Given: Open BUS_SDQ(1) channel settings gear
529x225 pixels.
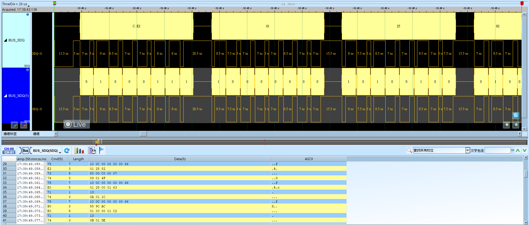Looking at the screenshot, I should [x=28, y=70].
